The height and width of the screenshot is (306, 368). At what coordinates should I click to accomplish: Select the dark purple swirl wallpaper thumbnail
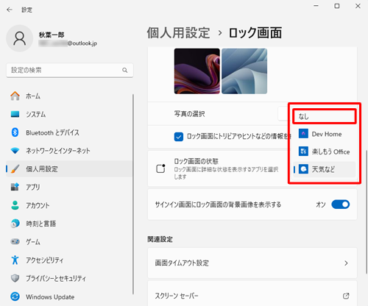click(x=197, y=71)
